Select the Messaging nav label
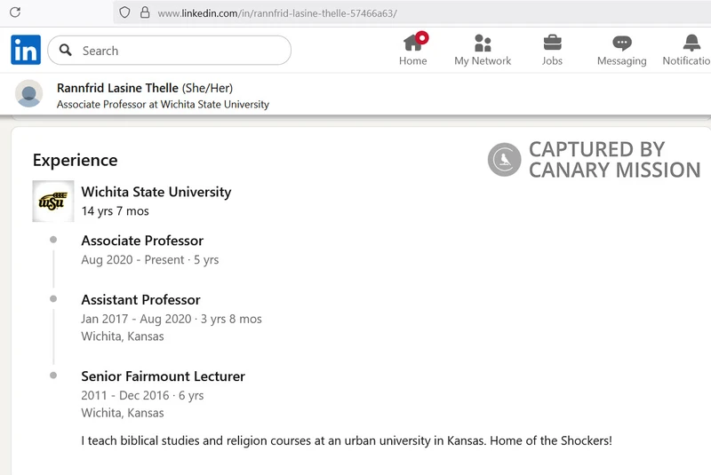This screenshot has width=711, height=475. 621,60
